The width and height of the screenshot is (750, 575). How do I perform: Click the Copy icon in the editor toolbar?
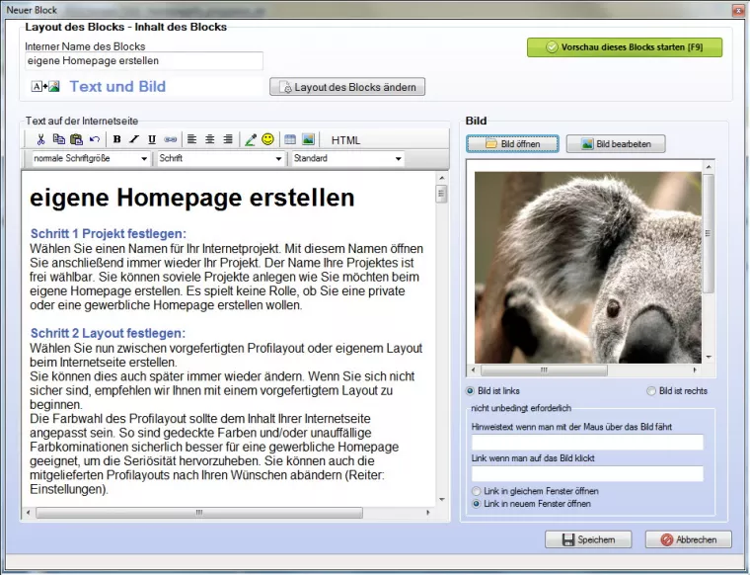59,139
